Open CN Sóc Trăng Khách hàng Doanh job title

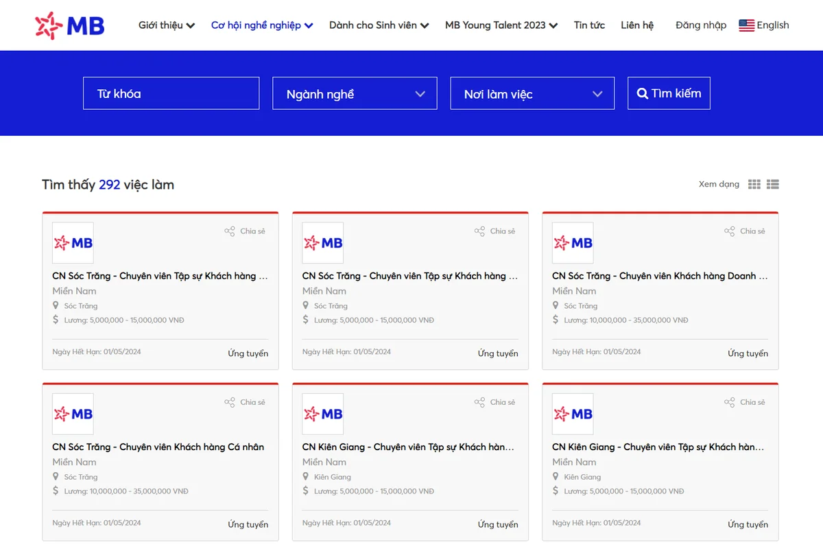[x=660, y=276]
